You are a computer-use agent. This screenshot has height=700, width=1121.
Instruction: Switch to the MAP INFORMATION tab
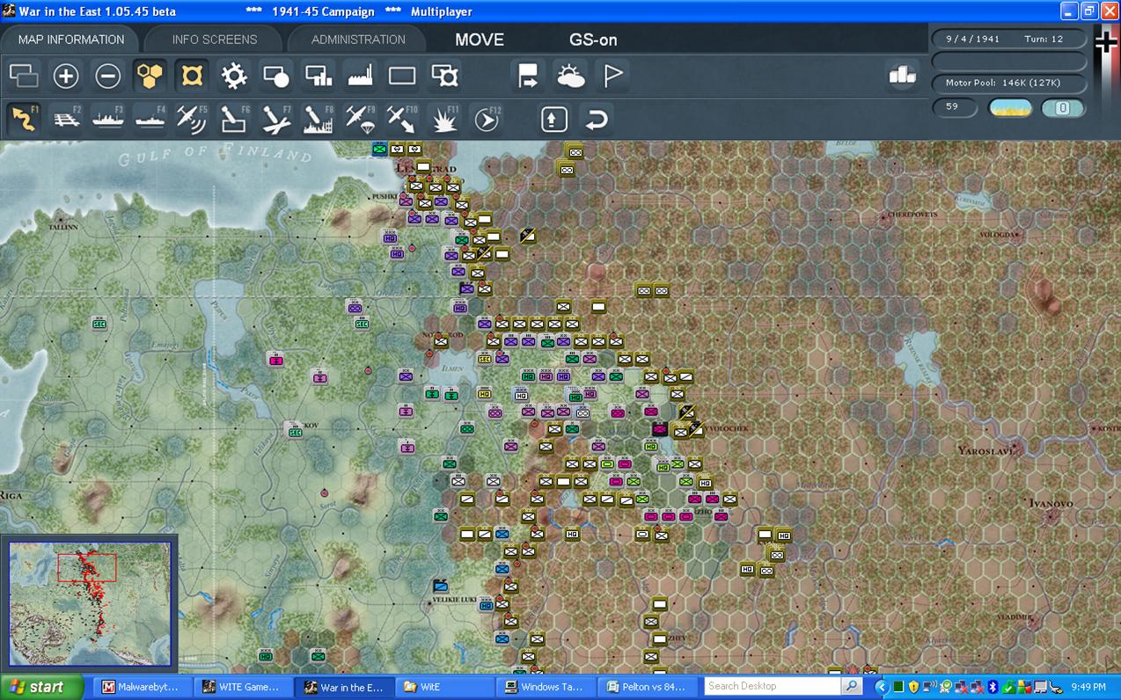[70, 40]
